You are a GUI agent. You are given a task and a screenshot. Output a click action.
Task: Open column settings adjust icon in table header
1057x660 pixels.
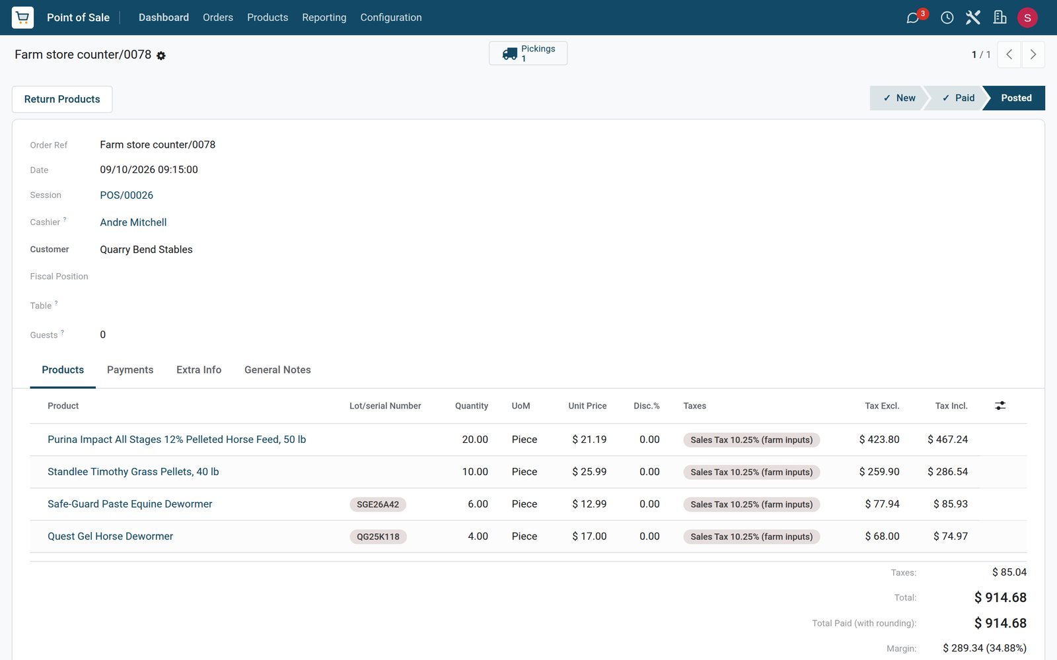pyautogui.click(x=1000, y=406)
